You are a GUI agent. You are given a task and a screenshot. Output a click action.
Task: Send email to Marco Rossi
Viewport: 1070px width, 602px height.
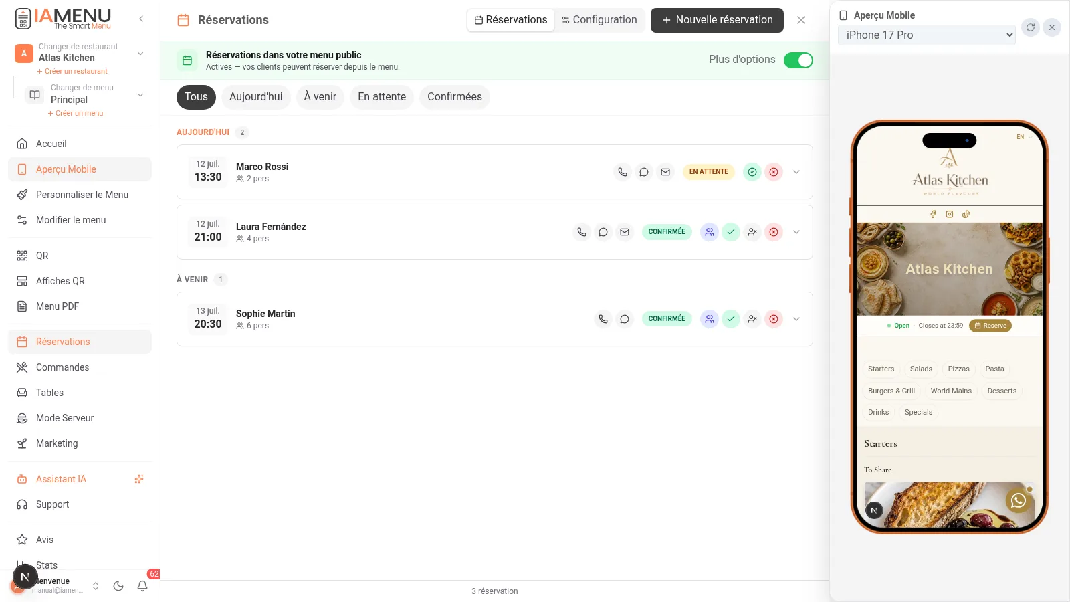(665, 172)
